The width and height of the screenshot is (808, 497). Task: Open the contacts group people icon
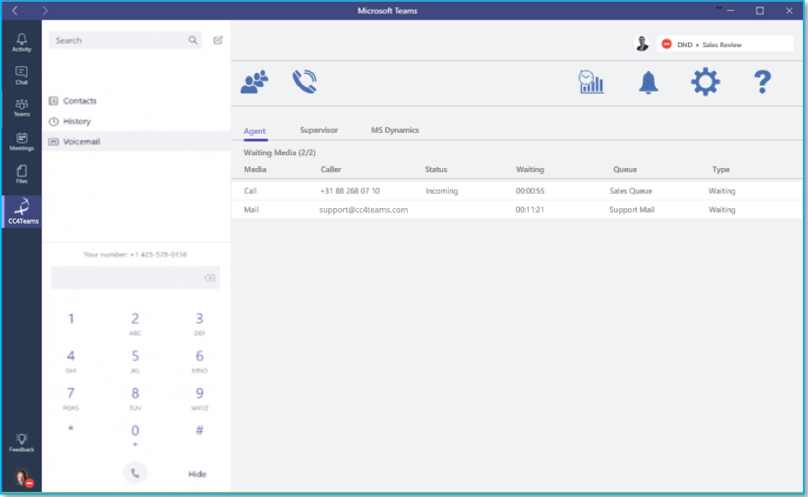pos(254,81)
